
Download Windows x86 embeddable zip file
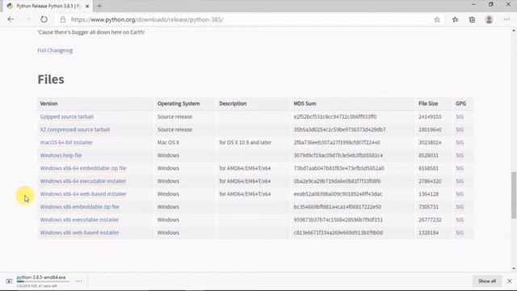click(x=80, y=207)
